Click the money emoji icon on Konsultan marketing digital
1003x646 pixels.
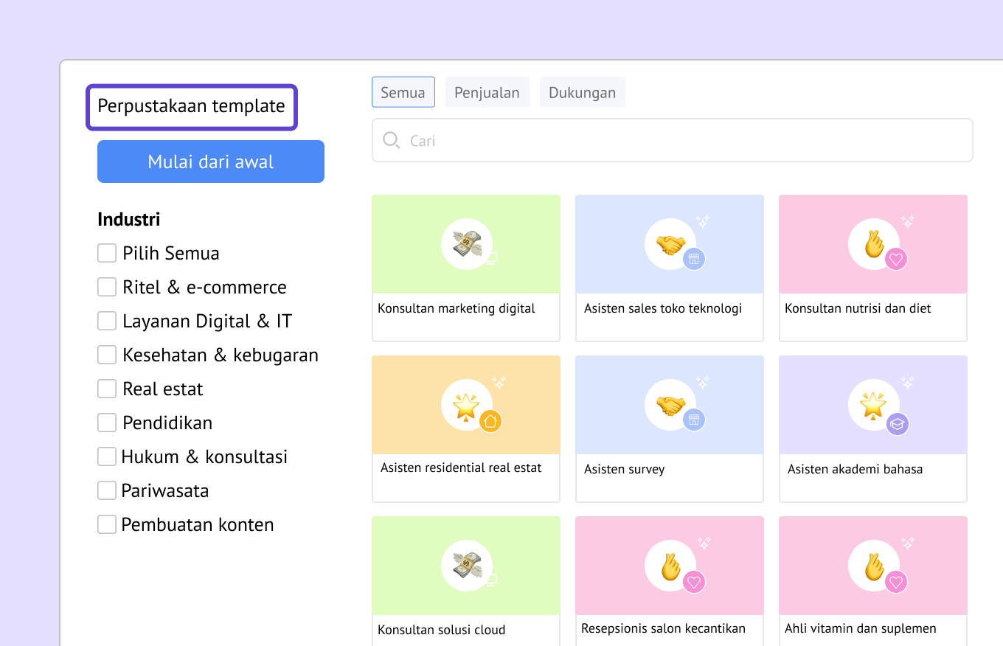pos(466,243)
